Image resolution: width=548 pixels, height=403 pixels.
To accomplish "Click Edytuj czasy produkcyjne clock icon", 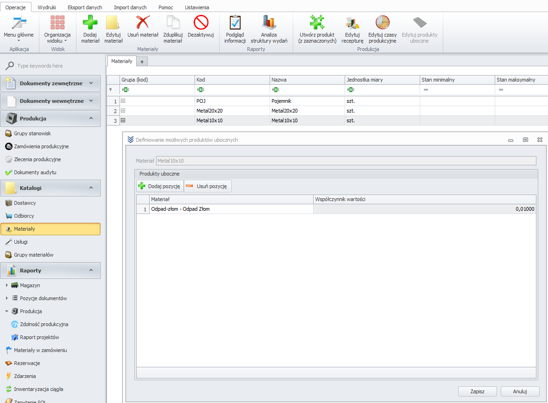I will (382, 22).
